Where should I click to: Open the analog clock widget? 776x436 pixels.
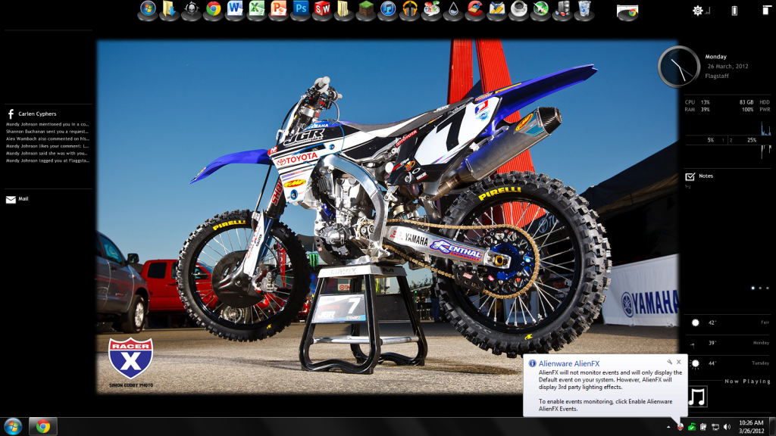click(678, 67)
